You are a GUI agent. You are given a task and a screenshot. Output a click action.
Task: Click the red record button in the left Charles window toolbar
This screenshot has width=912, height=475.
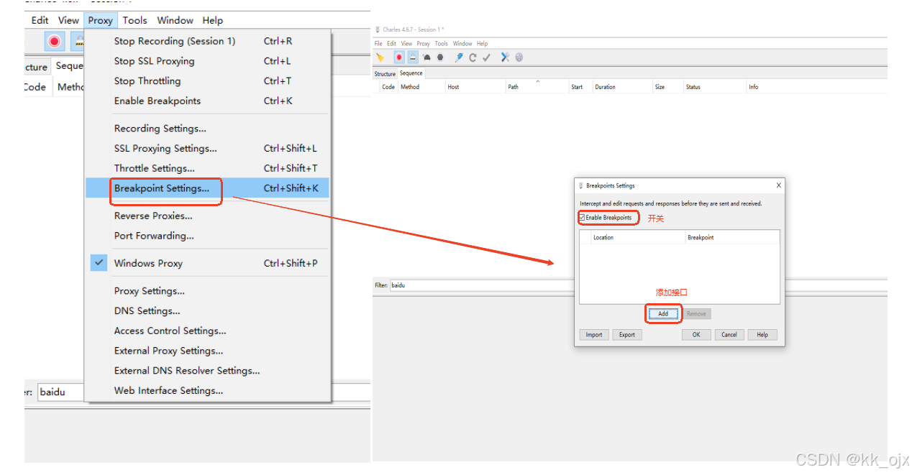(x=54, y=41)
